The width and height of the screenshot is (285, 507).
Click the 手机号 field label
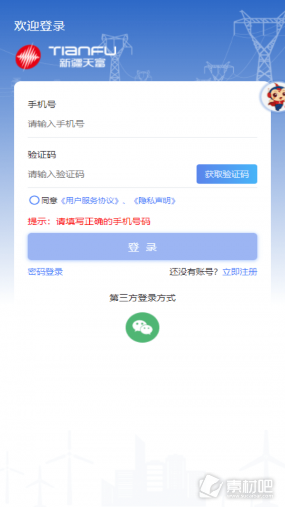tap(42, 105)
